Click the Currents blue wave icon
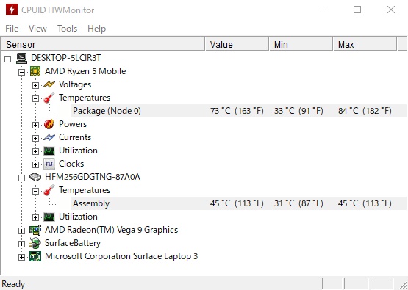This screenshot has width=408, height=290. coord(49,137)
